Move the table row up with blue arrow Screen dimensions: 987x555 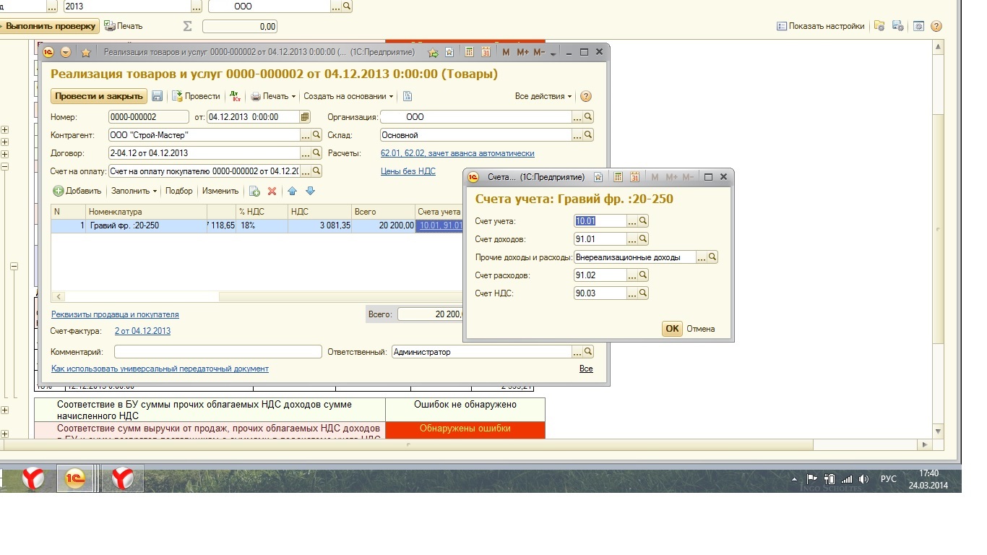tap(293, 191)
